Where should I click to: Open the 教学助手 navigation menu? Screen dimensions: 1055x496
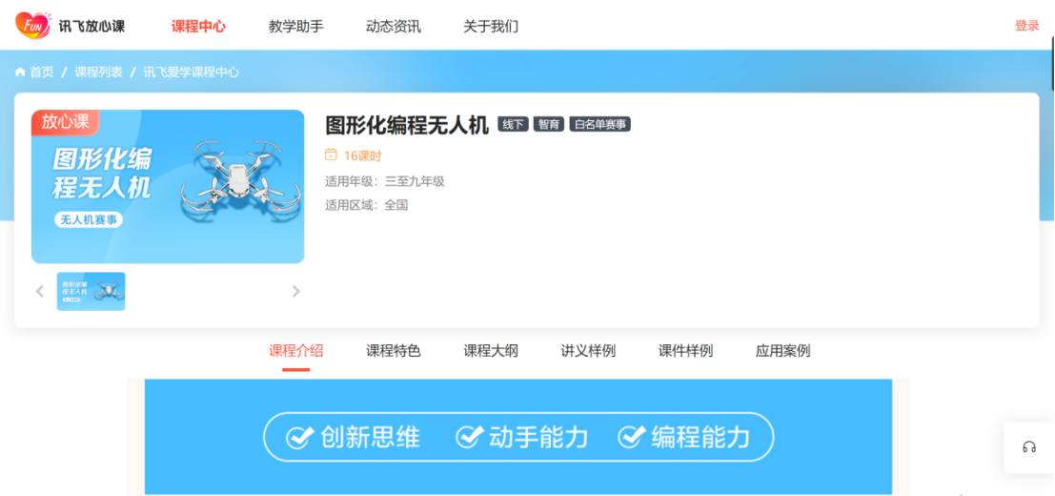[x=295, y=27]
